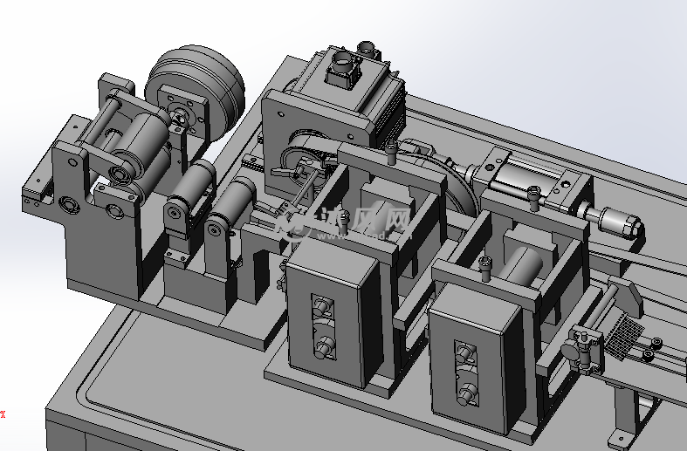687x451 pixels.
Task: Click the red X axis label
Action: (3, 413)
